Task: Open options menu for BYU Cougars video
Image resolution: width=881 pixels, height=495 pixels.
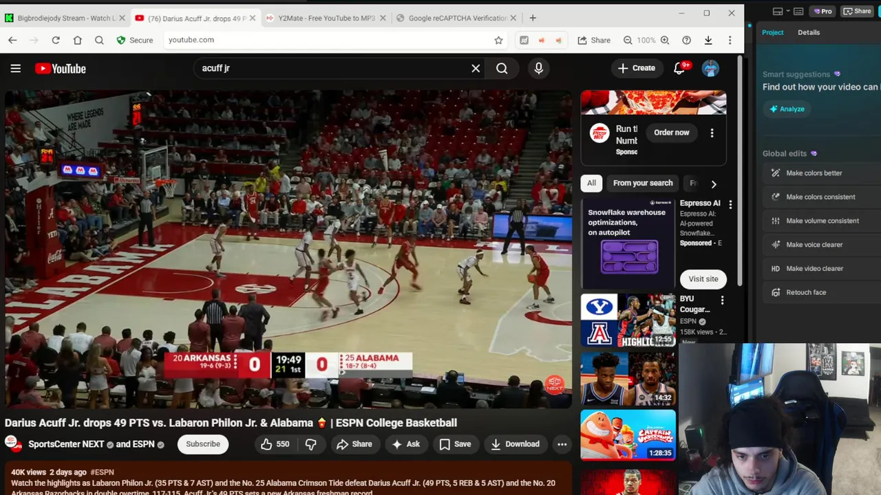Action: coord(722,300)
